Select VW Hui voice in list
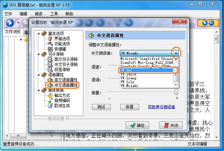The height and width of the screenshot is (151, 224). click(x=147, y=70)
